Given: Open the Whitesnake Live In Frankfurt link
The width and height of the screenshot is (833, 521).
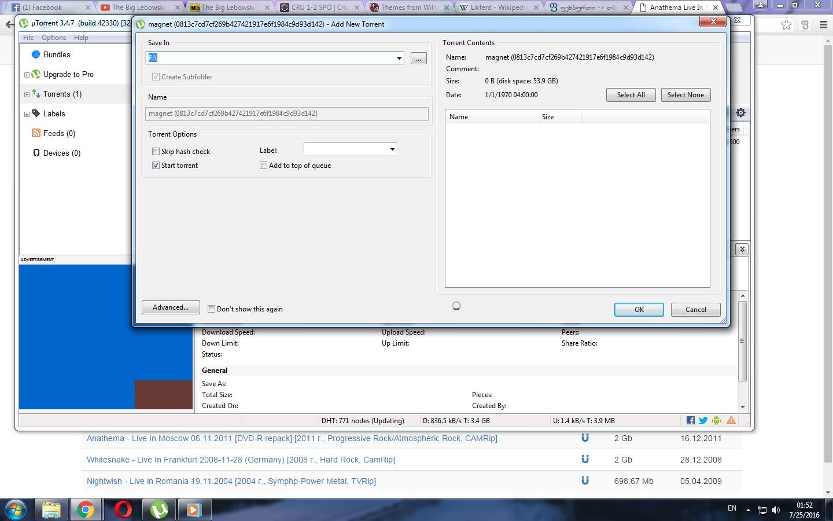Looking at the screenshot, I should point(241,460).
